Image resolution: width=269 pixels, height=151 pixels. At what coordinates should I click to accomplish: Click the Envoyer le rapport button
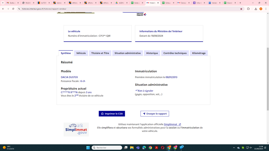(x=155, y=114)
